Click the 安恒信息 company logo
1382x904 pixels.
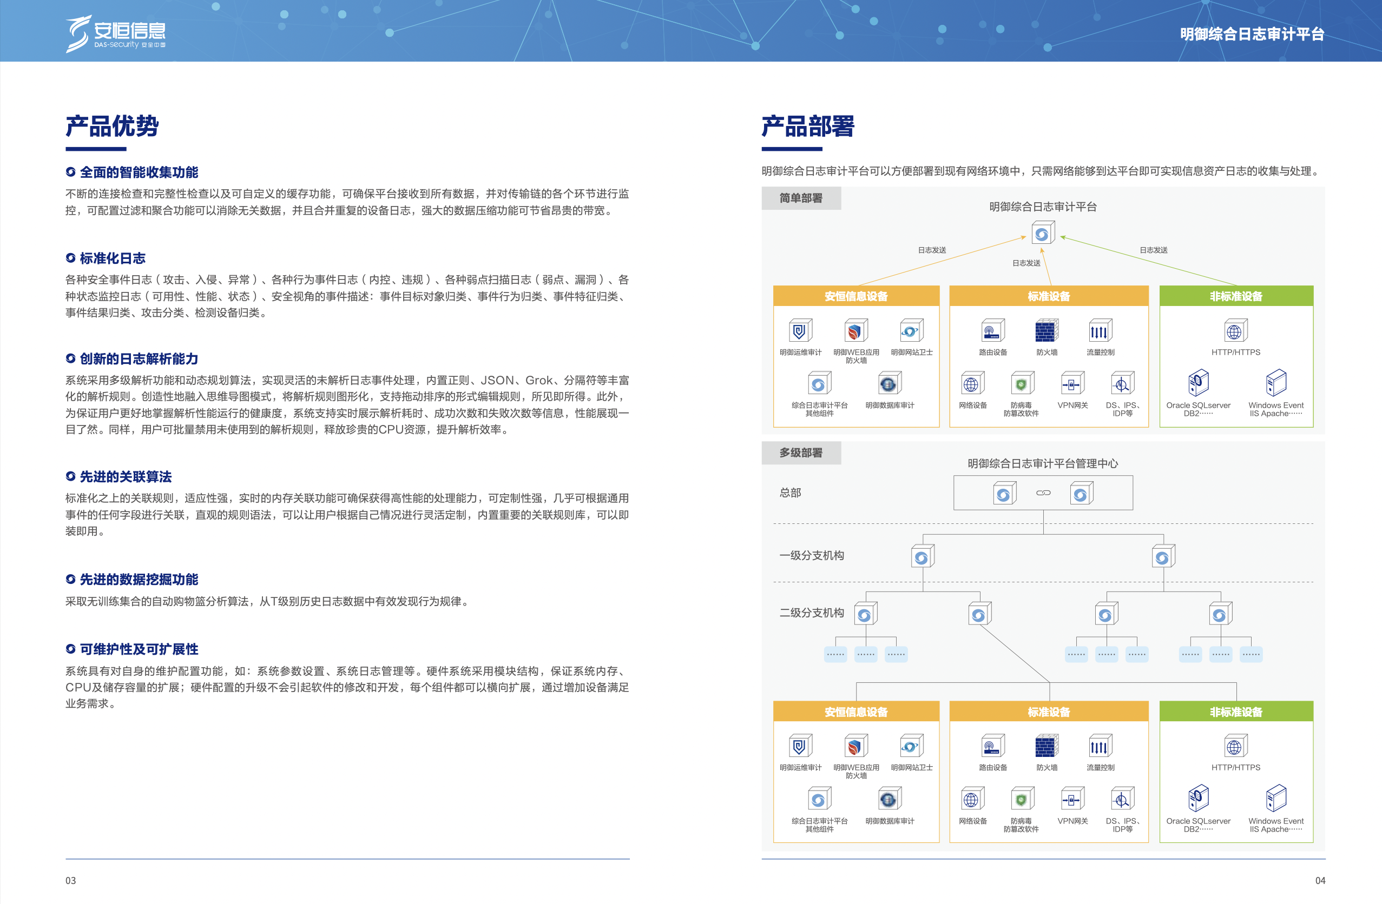click(x=113, y=32)
